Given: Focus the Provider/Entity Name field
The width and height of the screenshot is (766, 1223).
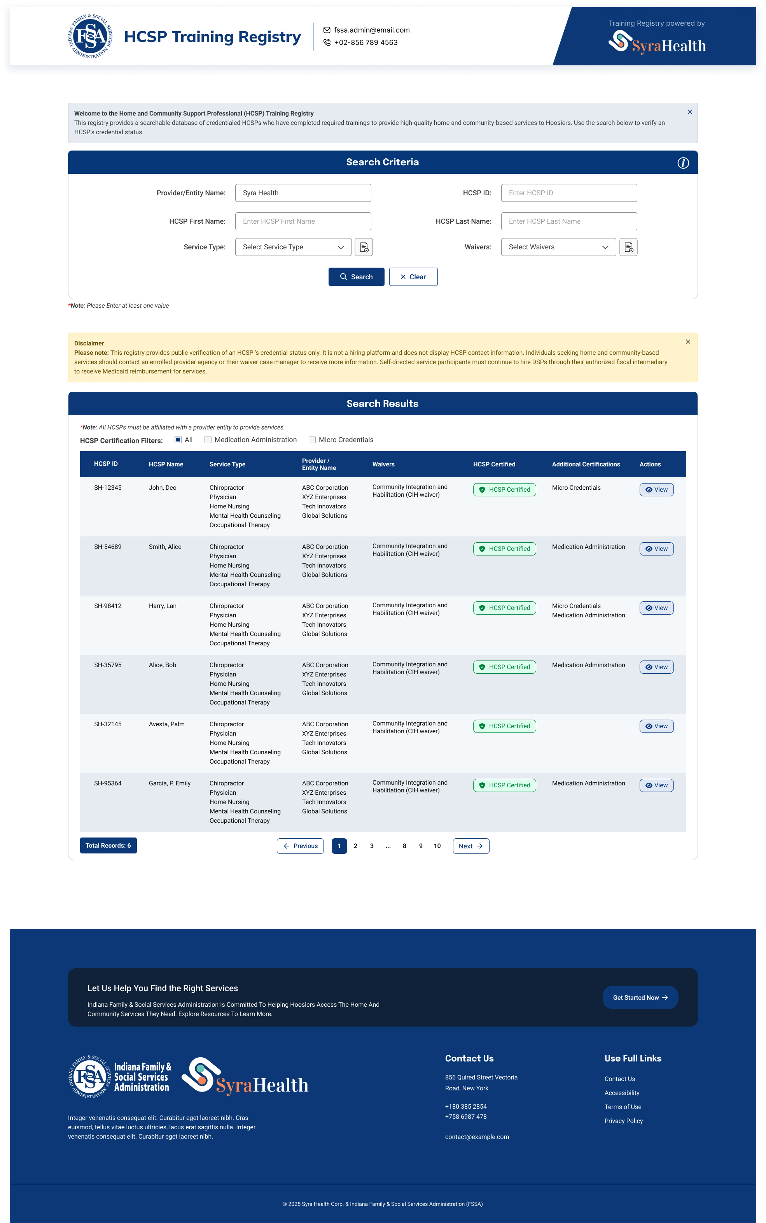Looking at the screenshot, I should pyautogui.click(x=303, y=193).
